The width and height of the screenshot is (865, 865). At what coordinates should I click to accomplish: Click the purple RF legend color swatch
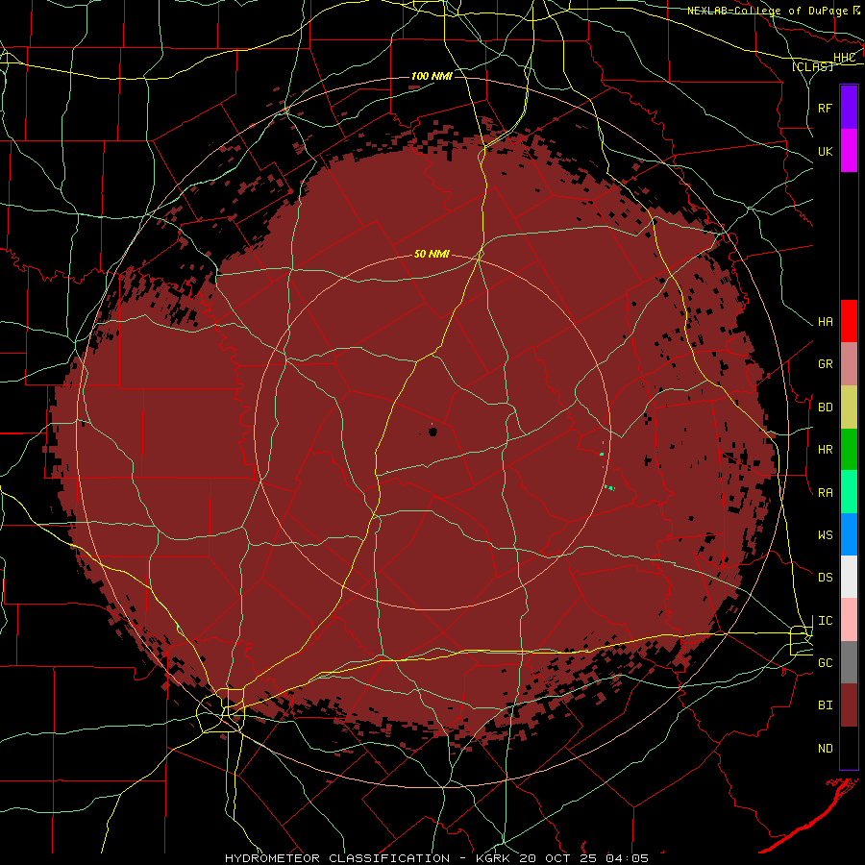pyautogui.click(x=849, y=108)
